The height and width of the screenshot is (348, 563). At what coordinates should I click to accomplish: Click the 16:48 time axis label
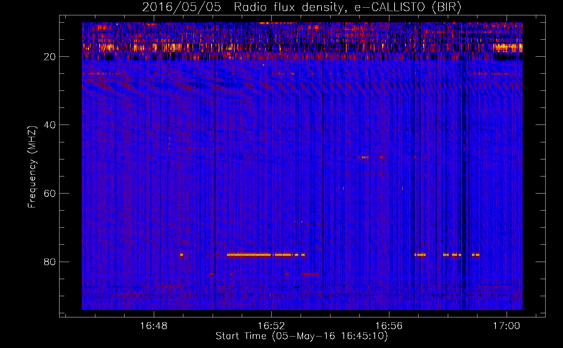click(154, 326)
